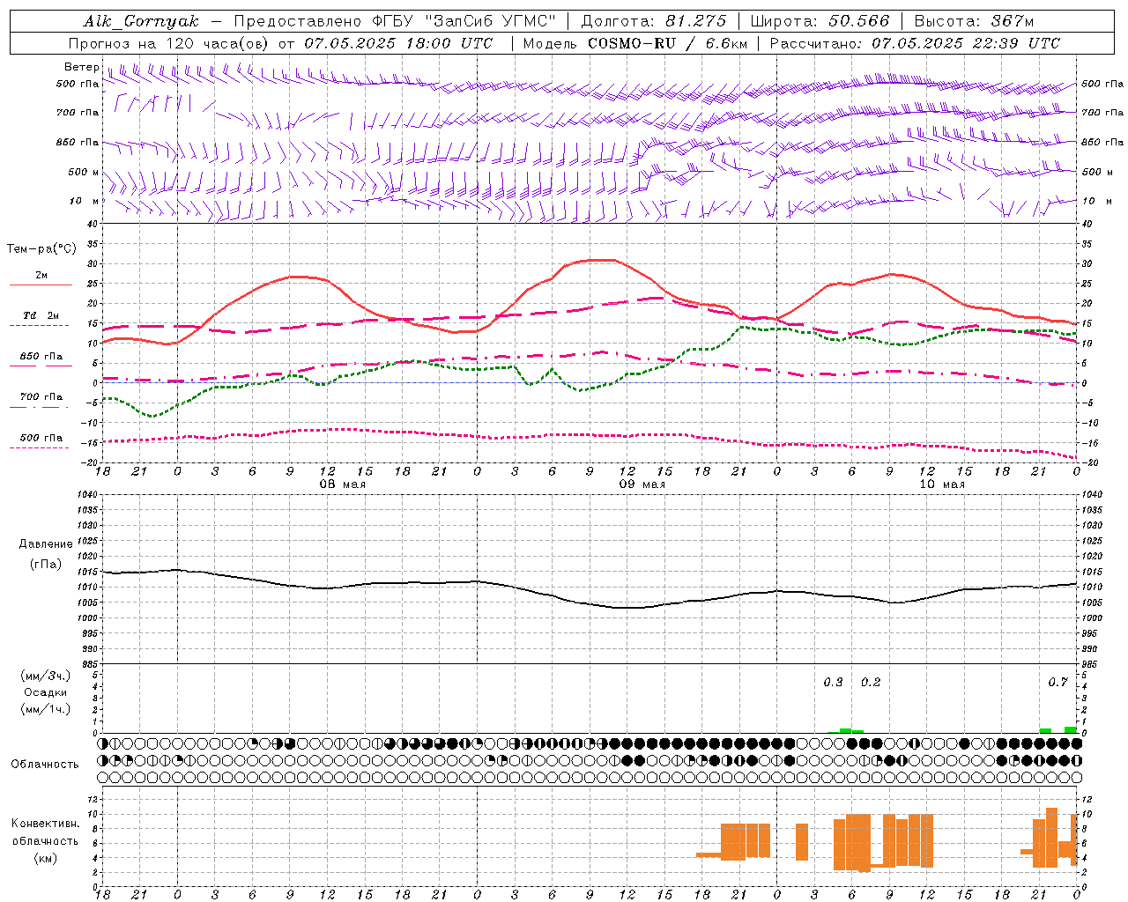Click the date label 09 мая
Screen dimensions: 1128x902
point(642,484)
